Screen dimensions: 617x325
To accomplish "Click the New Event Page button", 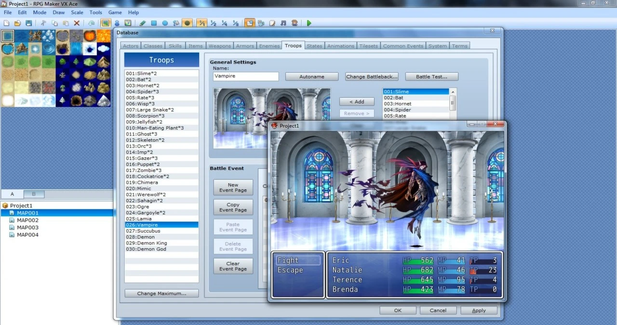I will [x=233, y=188].
